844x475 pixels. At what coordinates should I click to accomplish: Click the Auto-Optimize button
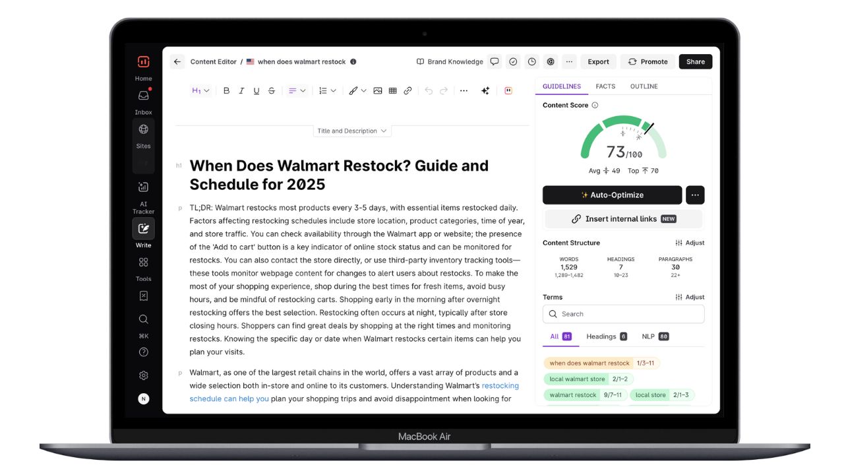point(612,195)
